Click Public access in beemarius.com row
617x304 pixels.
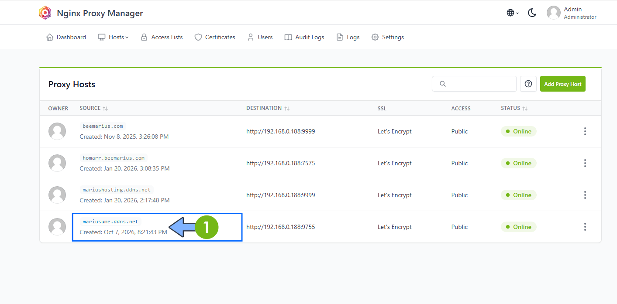tap(459, 131)
